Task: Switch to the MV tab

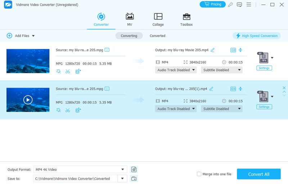Action: tap(130, 20)
